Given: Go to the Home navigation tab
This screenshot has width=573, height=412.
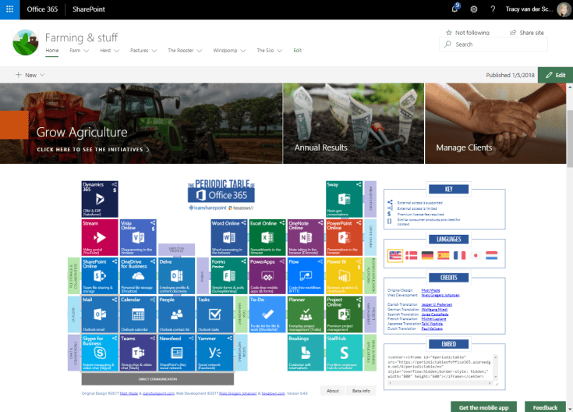Looking at the screenshot, I should point(51,50).
